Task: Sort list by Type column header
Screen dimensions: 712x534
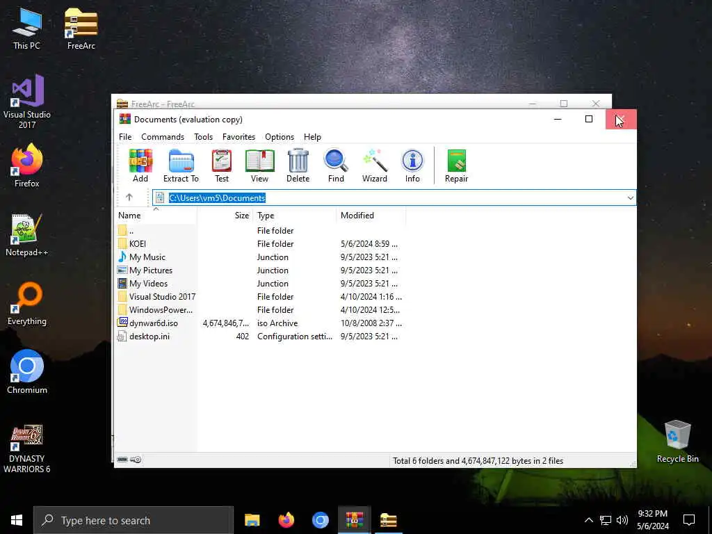Action: [x=294, y=216]
